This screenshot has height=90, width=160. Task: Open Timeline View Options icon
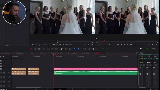click(137, 53)
